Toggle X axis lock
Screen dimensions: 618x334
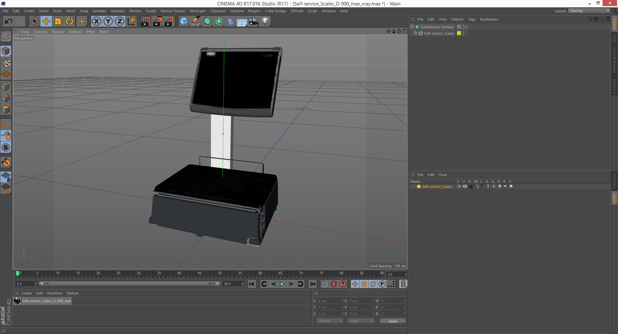coord(96,21)
